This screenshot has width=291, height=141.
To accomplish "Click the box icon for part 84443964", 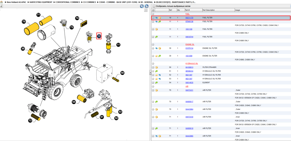I will click(157, 109).
